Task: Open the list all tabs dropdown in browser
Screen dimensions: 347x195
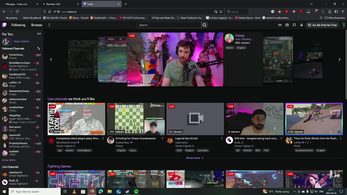Action: pos(311,4)
